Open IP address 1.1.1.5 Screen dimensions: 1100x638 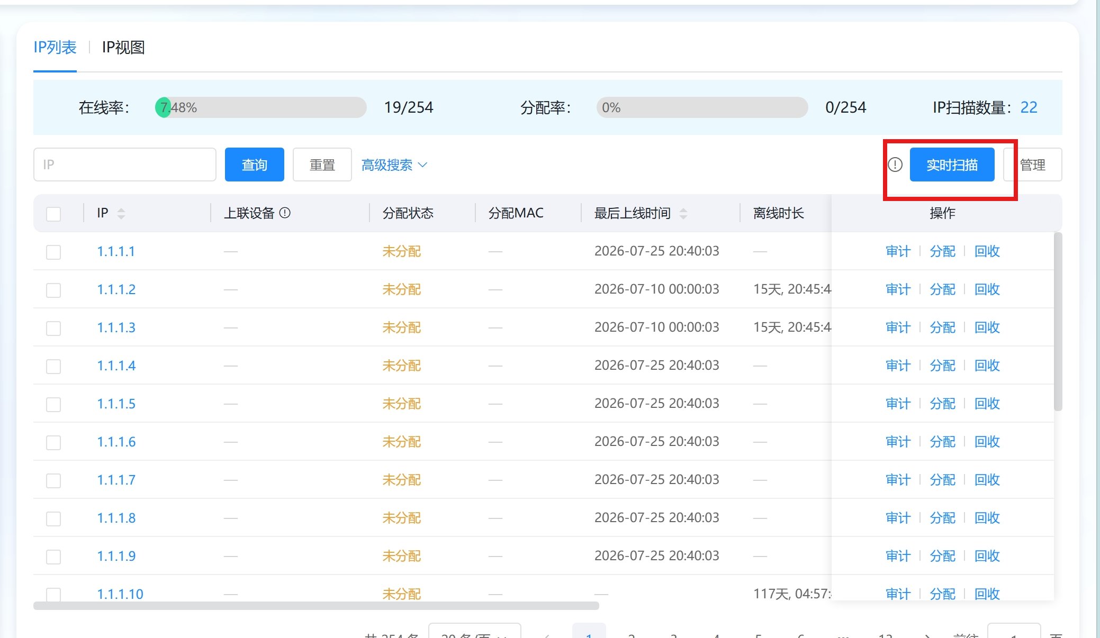pos(116,404)
